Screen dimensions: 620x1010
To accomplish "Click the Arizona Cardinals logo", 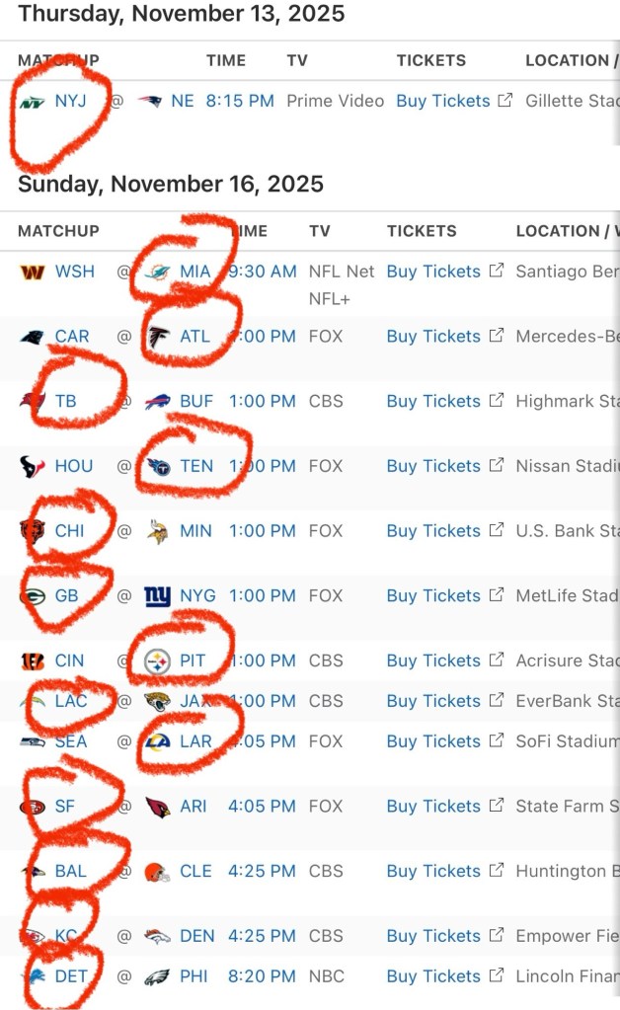I will [x=157, y=807].
